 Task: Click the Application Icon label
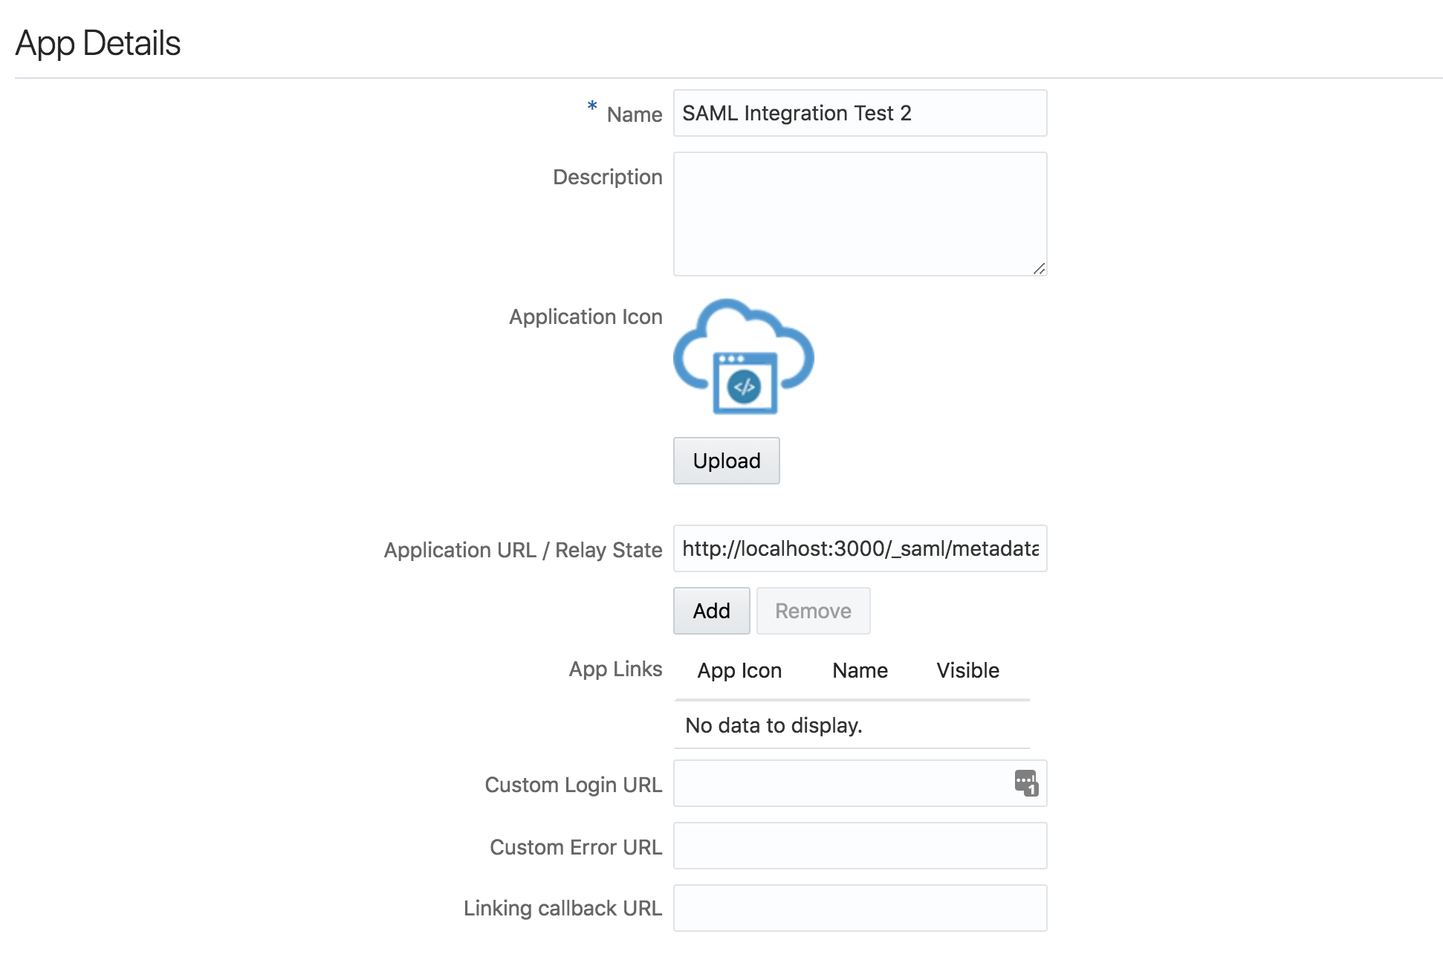(586, 317)
